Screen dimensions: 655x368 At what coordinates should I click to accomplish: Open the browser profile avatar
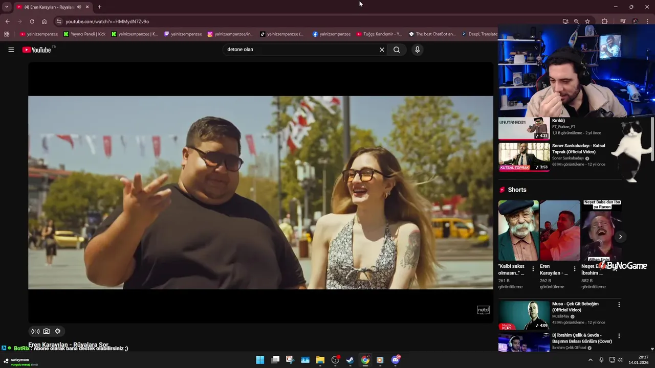(x=635, y=21)
